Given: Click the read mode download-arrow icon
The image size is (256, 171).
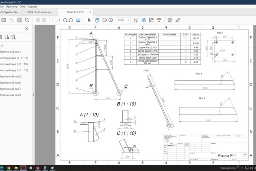Looking at the screenshot, I should pos(159,20).
